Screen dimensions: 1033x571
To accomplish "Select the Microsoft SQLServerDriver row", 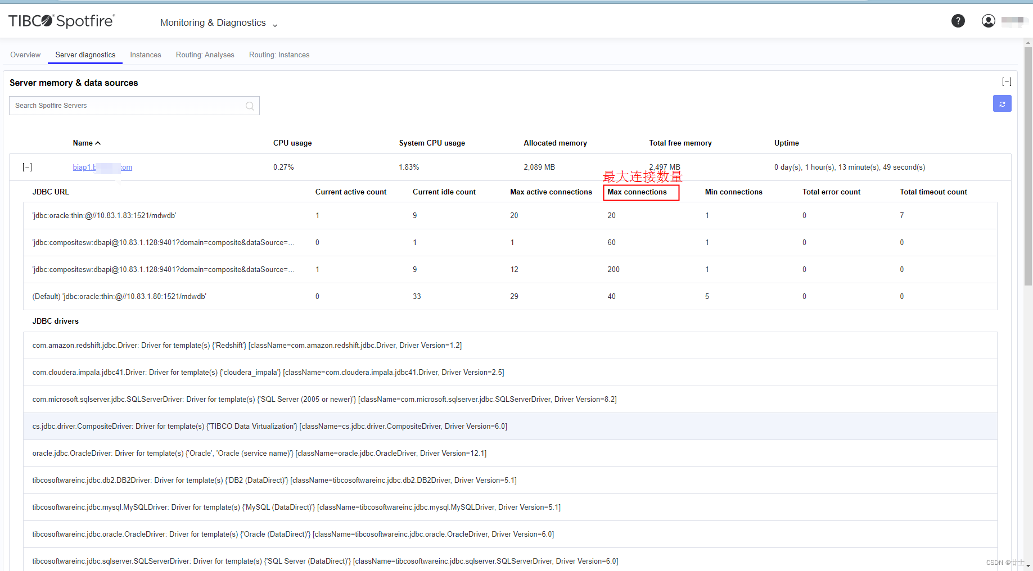I will 510,400.
